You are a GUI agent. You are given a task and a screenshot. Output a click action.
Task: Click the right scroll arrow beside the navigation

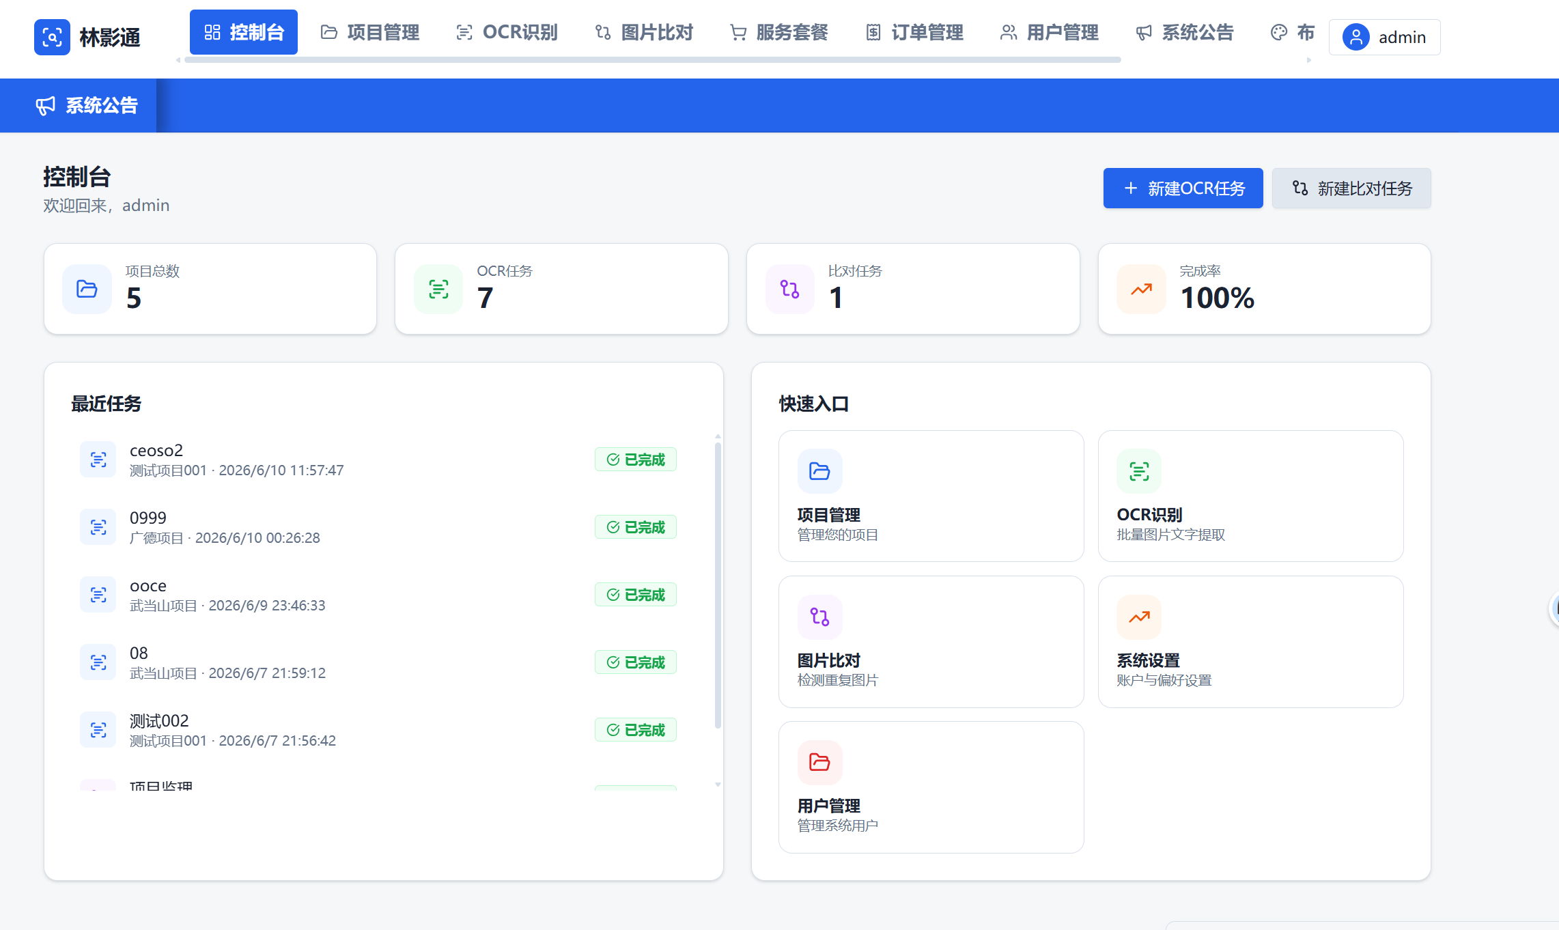pyautogui.click(x=1309, y=60)
